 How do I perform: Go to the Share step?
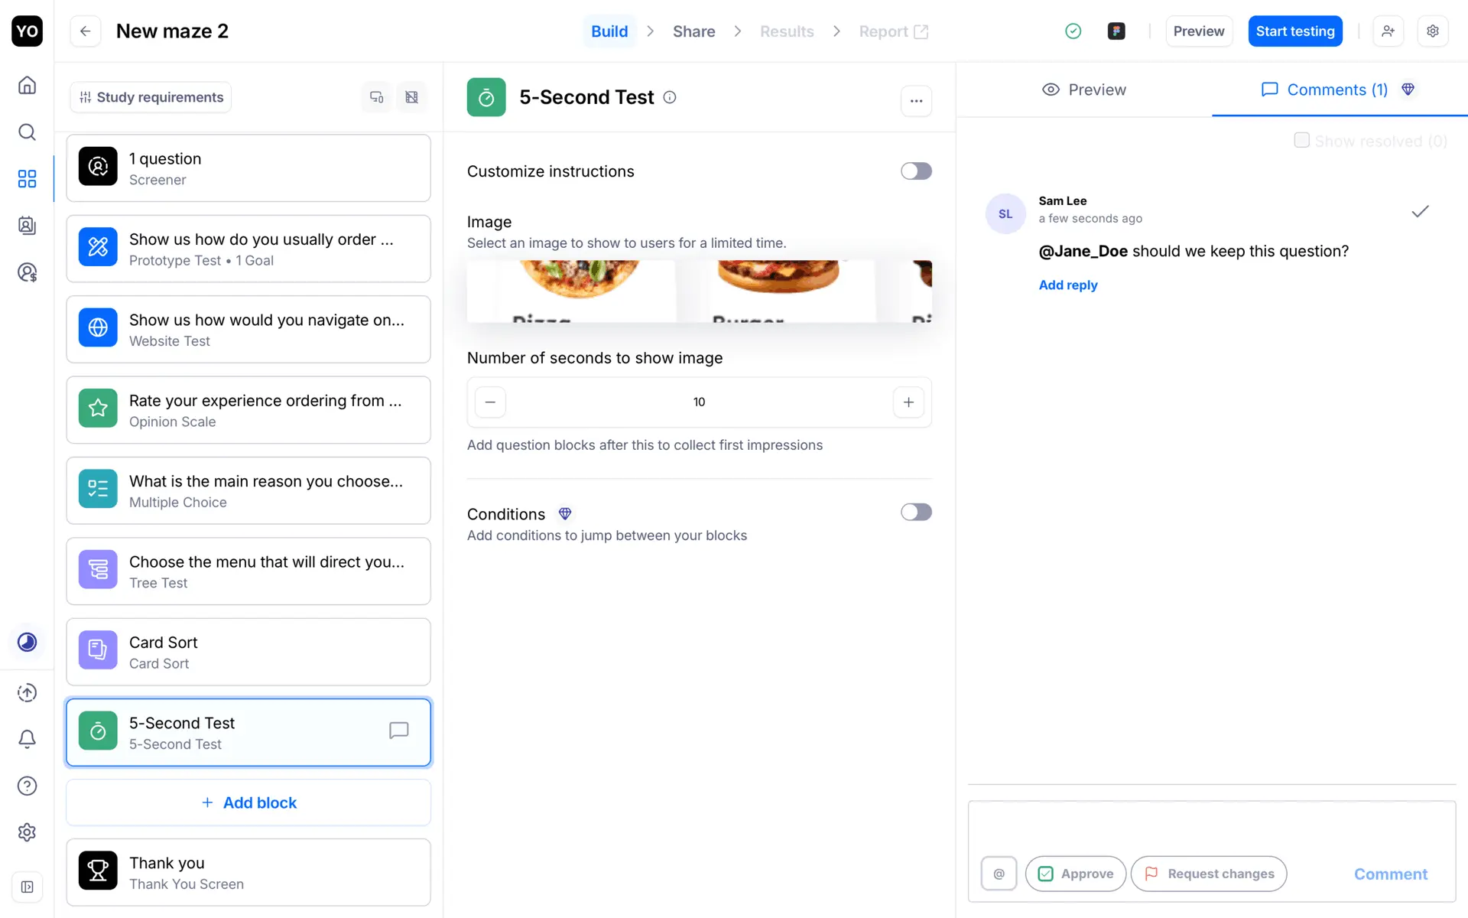[693, 31]
